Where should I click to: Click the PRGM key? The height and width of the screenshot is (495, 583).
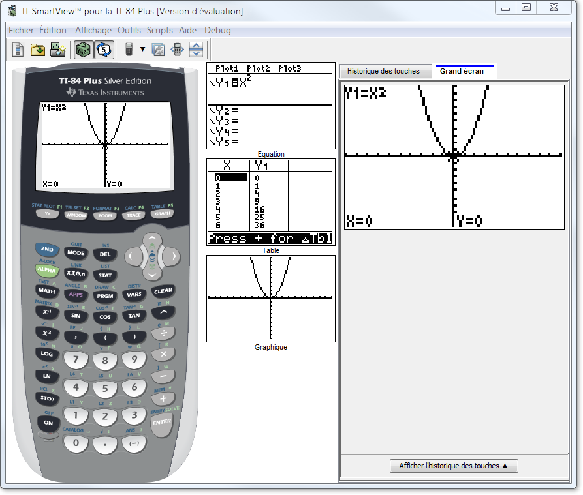105,296
